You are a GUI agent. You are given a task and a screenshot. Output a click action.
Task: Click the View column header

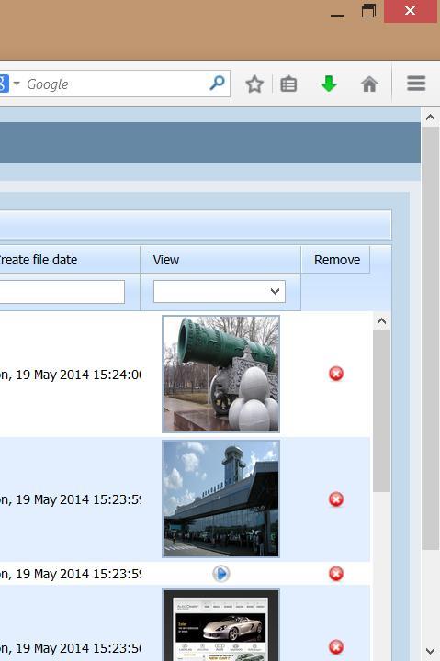pyautogui.click(x=220, y=260)
